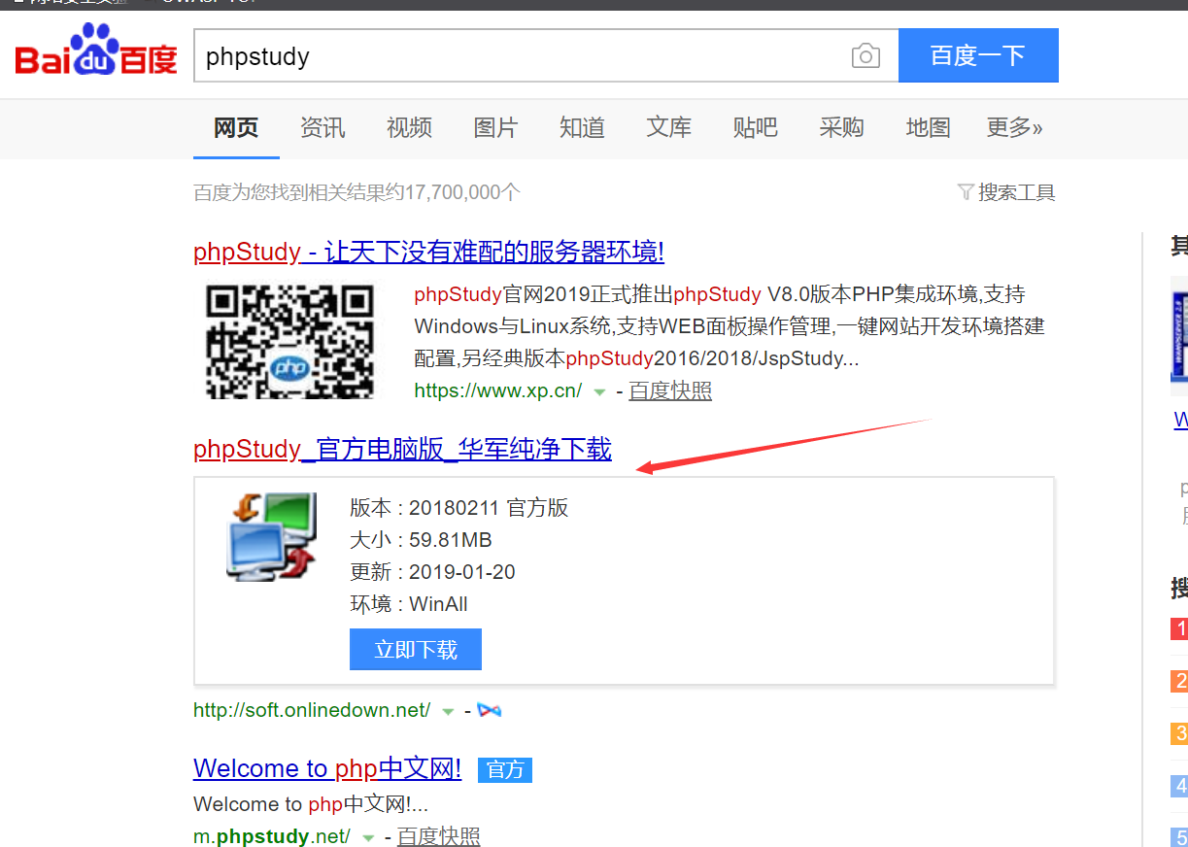
Task: Click the https://www.xp.cn/ green URL
Action: pos(498,390)
